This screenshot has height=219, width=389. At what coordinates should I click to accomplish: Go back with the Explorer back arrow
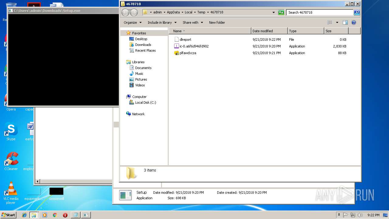pos(125,12)
